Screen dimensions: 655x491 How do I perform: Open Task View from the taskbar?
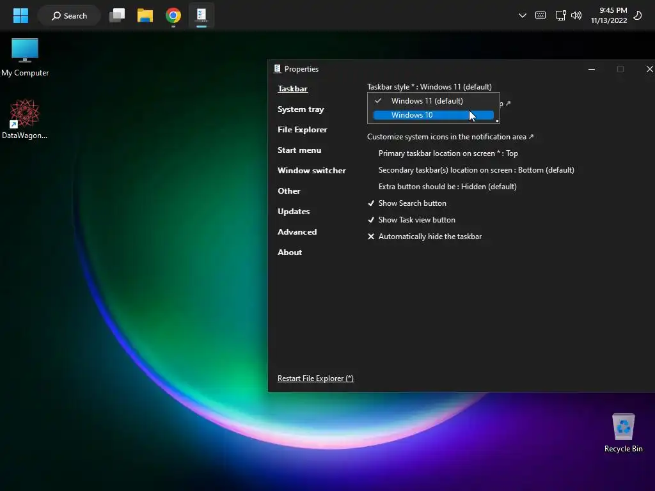tap(117, 16)
